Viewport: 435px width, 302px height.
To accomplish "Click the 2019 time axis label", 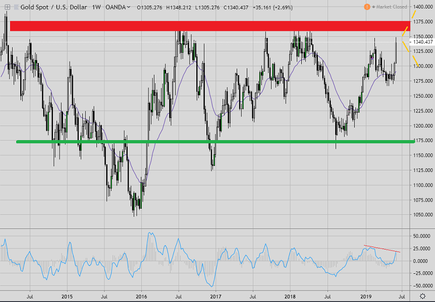I will point(366,297).
